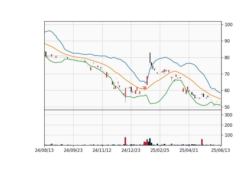Click the long red candlestick before 24/12/23
The width and height of the screenshot is (246, 177).
(x=125, y=95)
